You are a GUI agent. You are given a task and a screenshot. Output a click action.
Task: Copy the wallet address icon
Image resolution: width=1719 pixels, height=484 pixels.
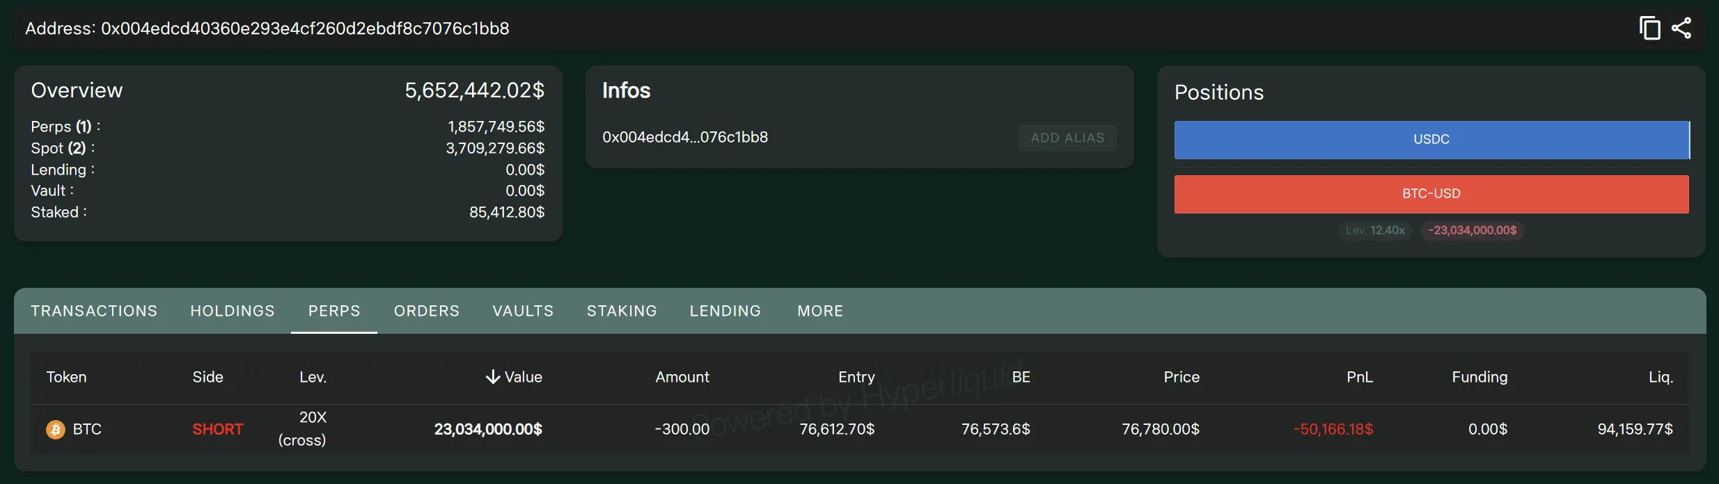1649,29
